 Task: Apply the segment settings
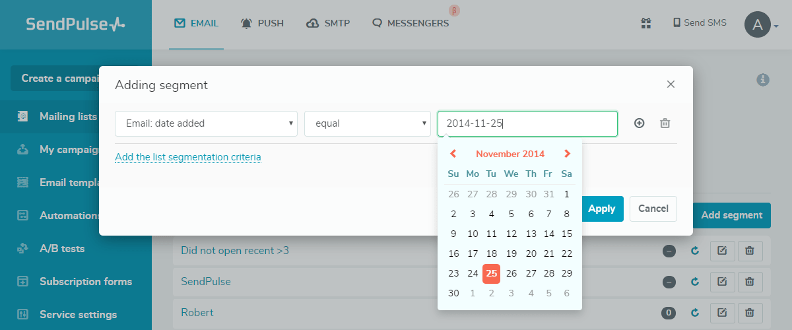(601, 209)
